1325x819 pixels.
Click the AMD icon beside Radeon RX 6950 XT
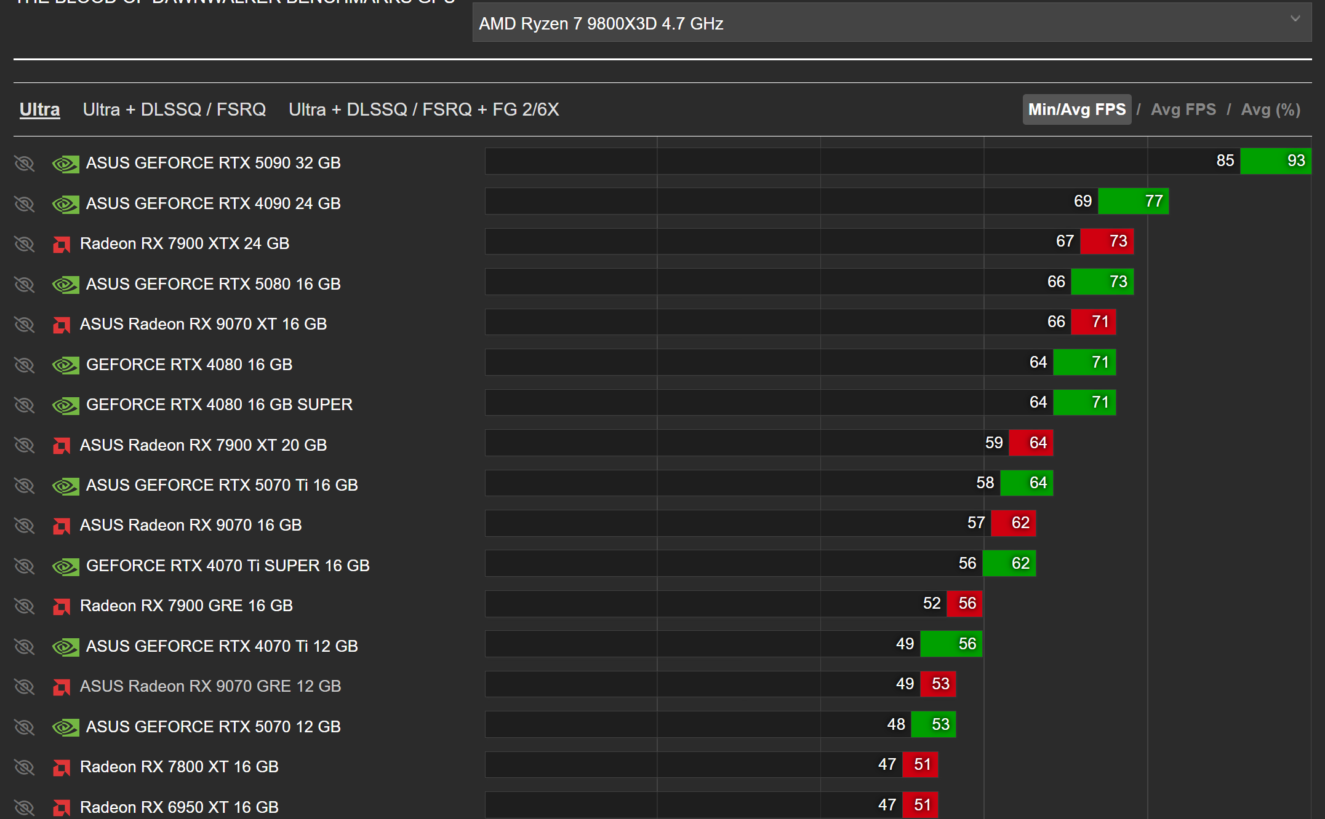click(62, 807)
